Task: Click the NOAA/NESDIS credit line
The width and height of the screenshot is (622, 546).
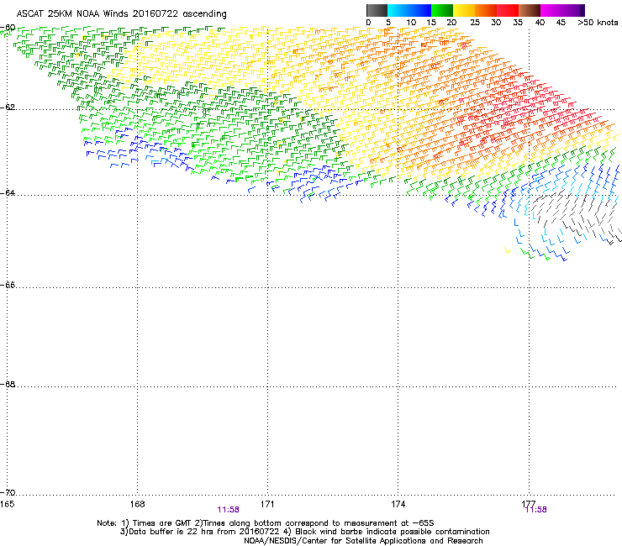Action: (363, 541)
